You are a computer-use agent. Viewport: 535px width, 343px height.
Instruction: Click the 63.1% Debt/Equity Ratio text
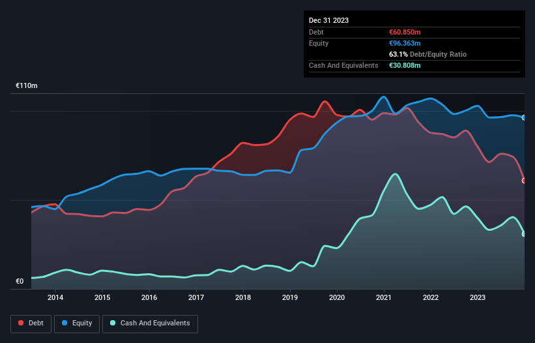coord(428,54)
